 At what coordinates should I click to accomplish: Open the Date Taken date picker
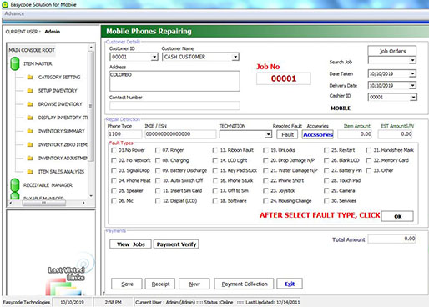412,73
